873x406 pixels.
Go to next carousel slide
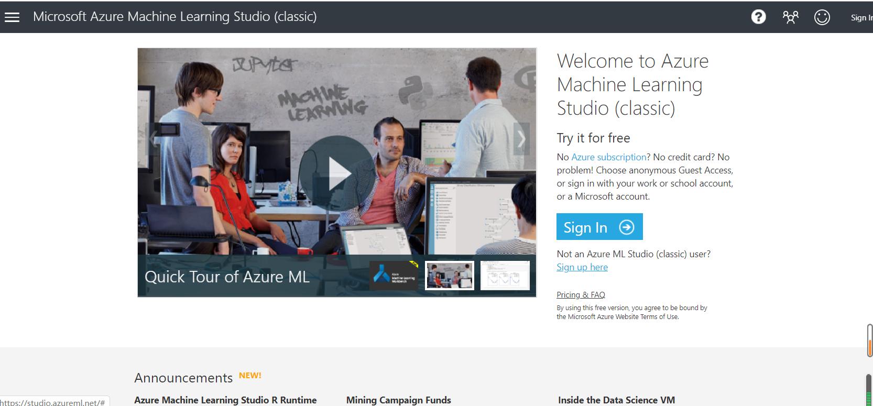(x=521, y=139)
